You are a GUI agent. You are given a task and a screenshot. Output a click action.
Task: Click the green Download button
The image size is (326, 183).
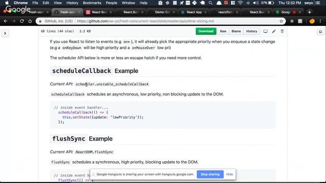(x=206, y=32)
